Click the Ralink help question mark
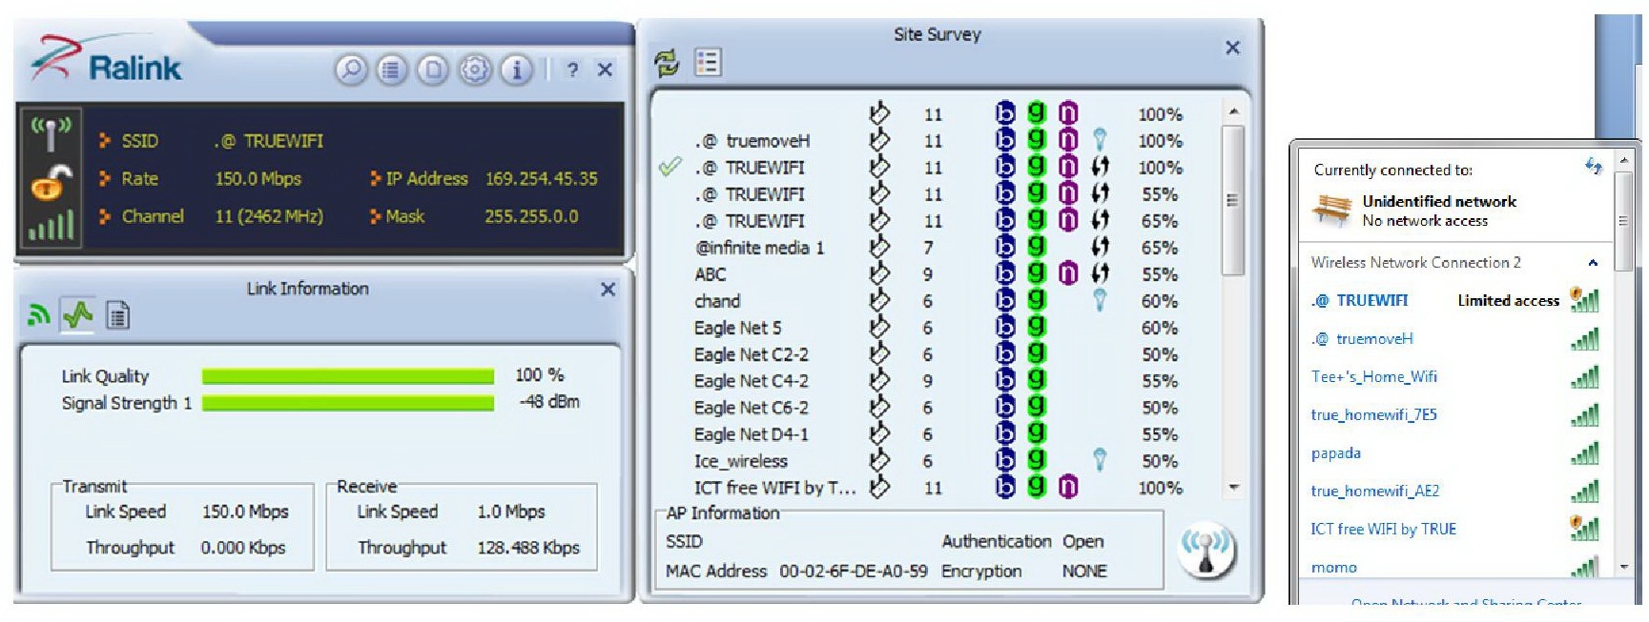Screen dimensions: 1649x622 click(x=572, y=70)
